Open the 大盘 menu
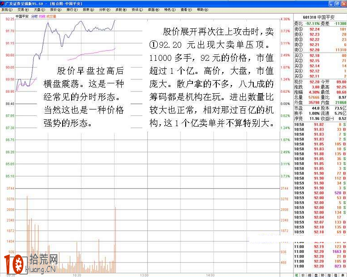Screen dimensions: 347x277 pyautogui.click(x=39, y=10)
